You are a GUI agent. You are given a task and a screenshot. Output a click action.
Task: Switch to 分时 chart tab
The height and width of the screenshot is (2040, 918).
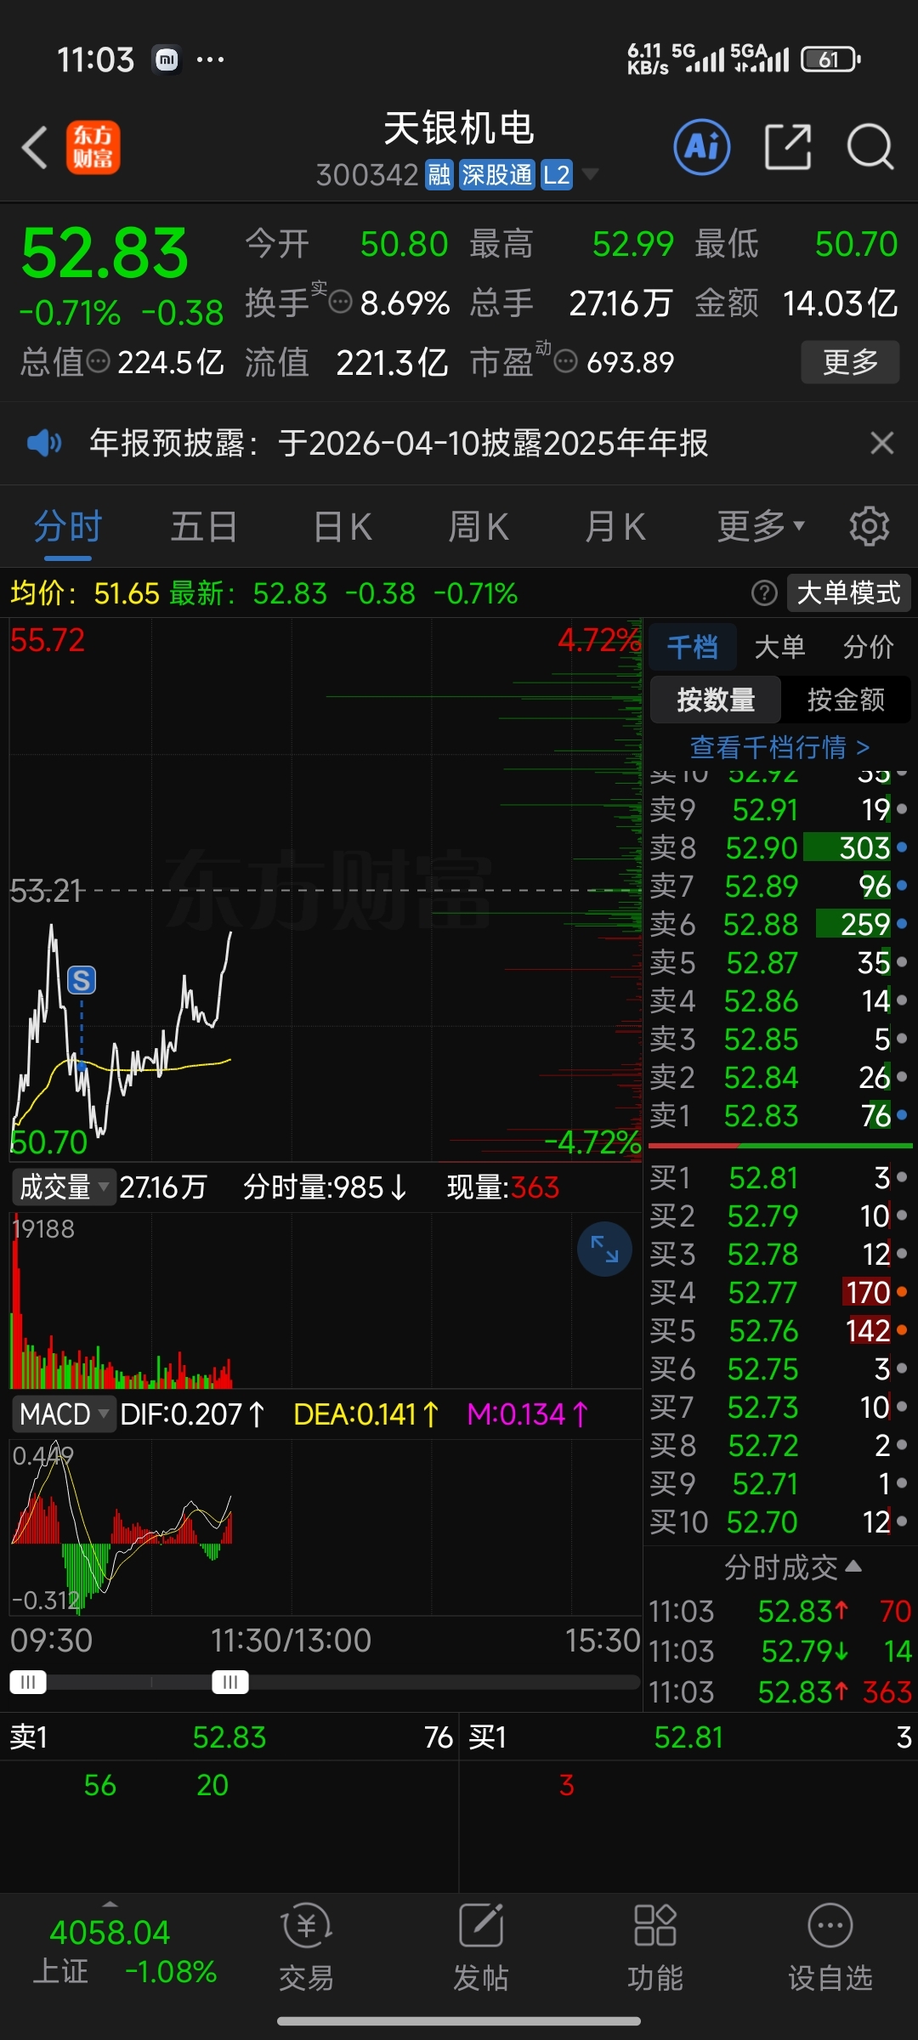pos(68,526)
